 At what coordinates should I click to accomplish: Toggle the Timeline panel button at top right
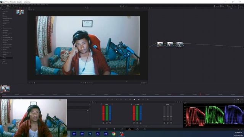217,6
